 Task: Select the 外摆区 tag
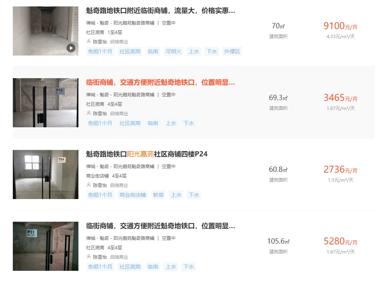coord(232,51)
